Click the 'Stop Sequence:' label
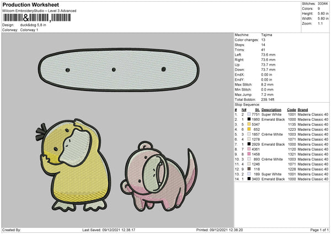The height and width of the screenshot is (234, 331). [x=247, y=104]
